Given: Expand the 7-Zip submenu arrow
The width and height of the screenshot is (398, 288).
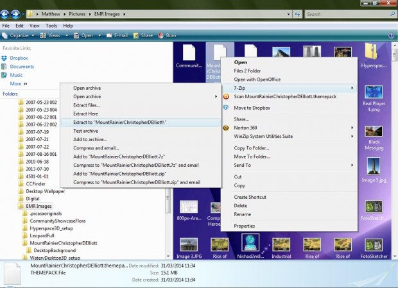Looking at the screenshot, I should click(x=352, y=88).
